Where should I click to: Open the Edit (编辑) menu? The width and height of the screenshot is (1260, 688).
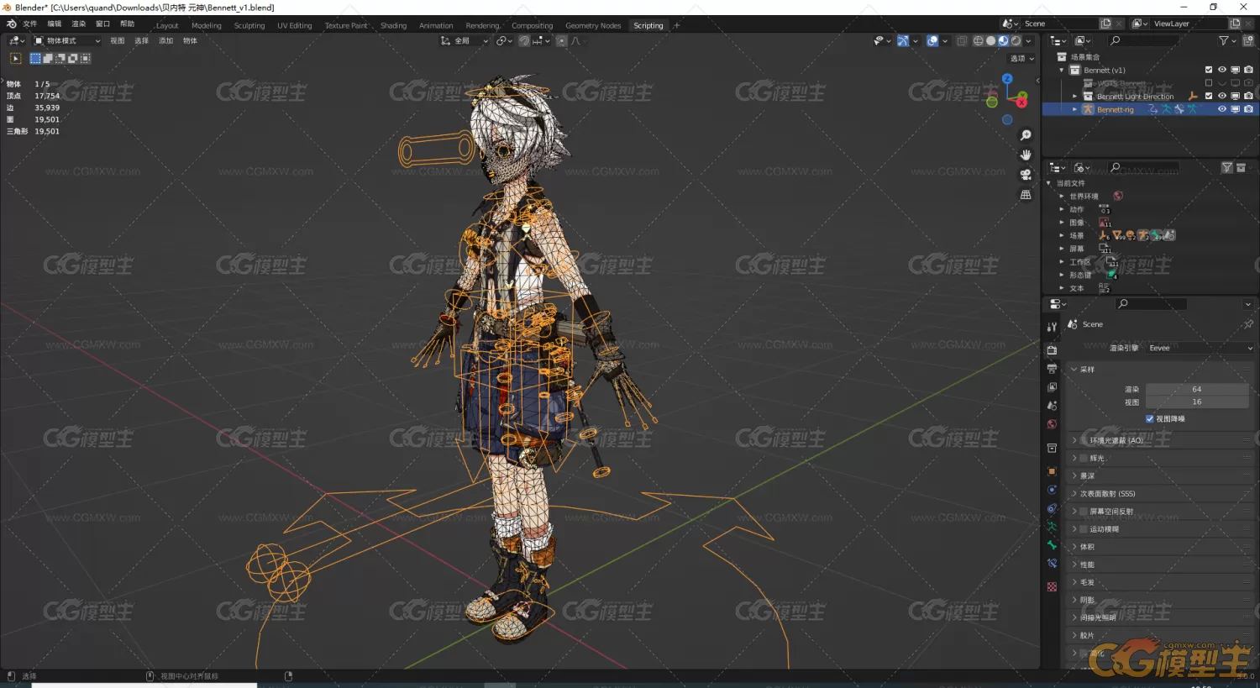coord(55,24)
